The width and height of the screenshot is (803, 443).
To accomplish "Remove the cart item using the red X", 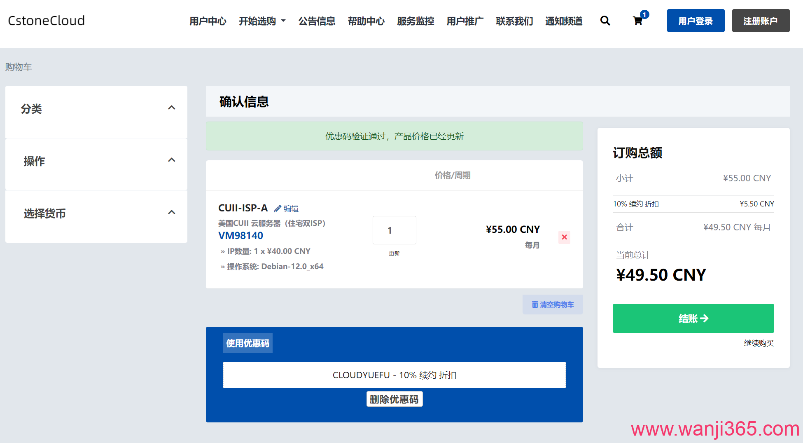I will (564, 237).
